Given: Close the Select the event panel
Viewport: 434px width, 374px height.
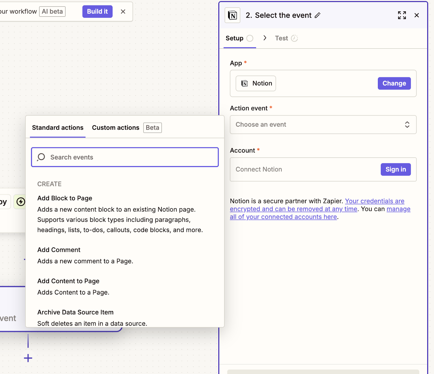Looking at the screenshot, I should click(x=417, y=15).
